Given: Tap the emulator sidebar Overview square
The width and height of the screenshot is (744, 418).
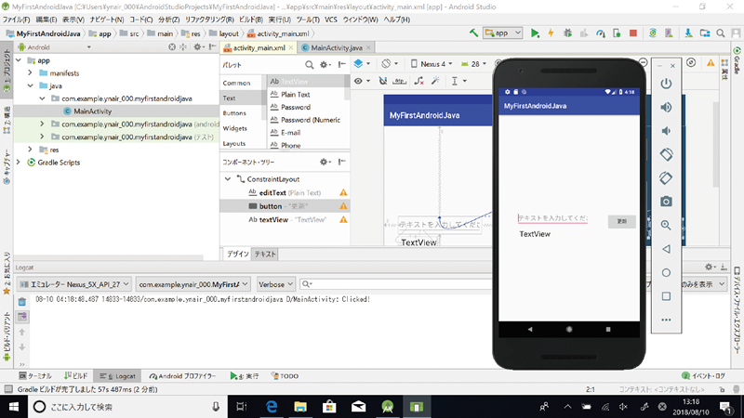Looking at the screenshot, I should [x=666, y=296].
